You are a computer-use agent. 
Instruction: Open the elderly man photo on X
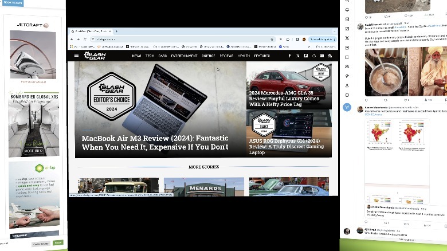tap(428, 71)
